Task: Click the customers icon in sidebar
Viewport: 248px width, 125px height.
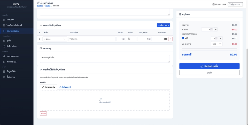Action: coord(4,41)
